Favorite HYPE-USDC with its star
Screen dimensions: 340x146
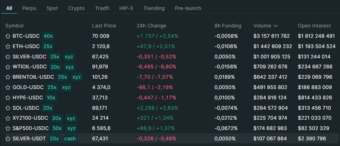pos(8,98)
